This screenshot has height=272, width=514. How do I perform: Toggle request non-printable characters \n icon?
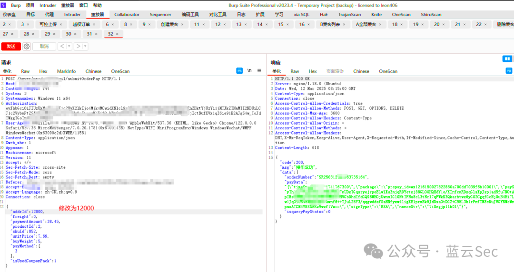pos(249,70)
